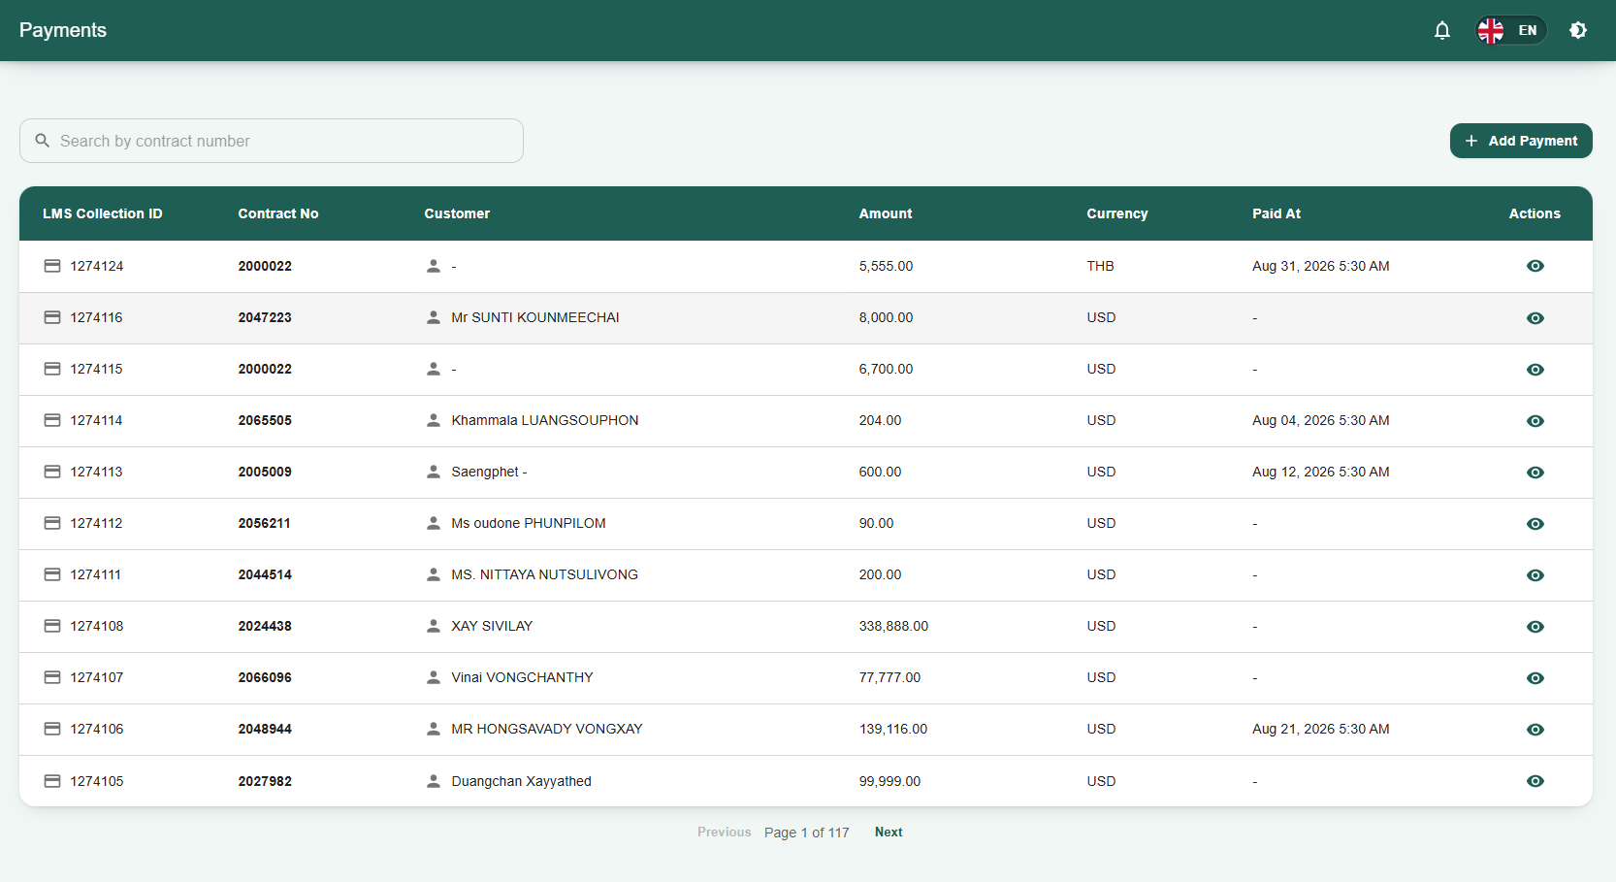Viewport: 1616px width, 882px height.
Task: Click person icon next to XAY SIVILAY
Action: [x=434, y=626]
